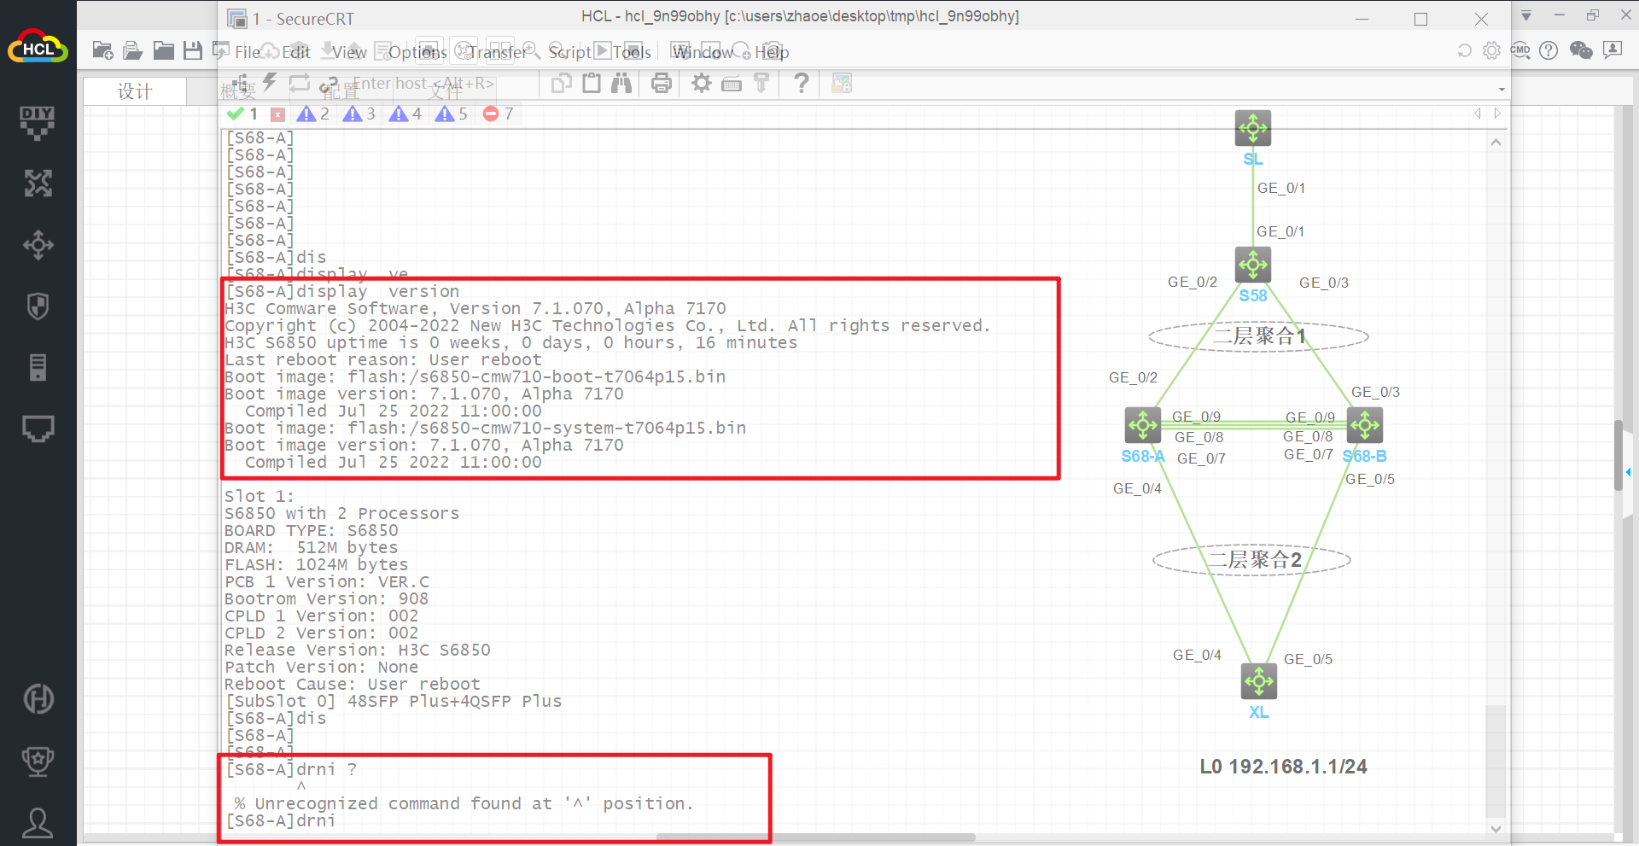This screenshot has width=1639, height=846.
Task: Open the SecureCRT View menu
Action: point(349,52)
